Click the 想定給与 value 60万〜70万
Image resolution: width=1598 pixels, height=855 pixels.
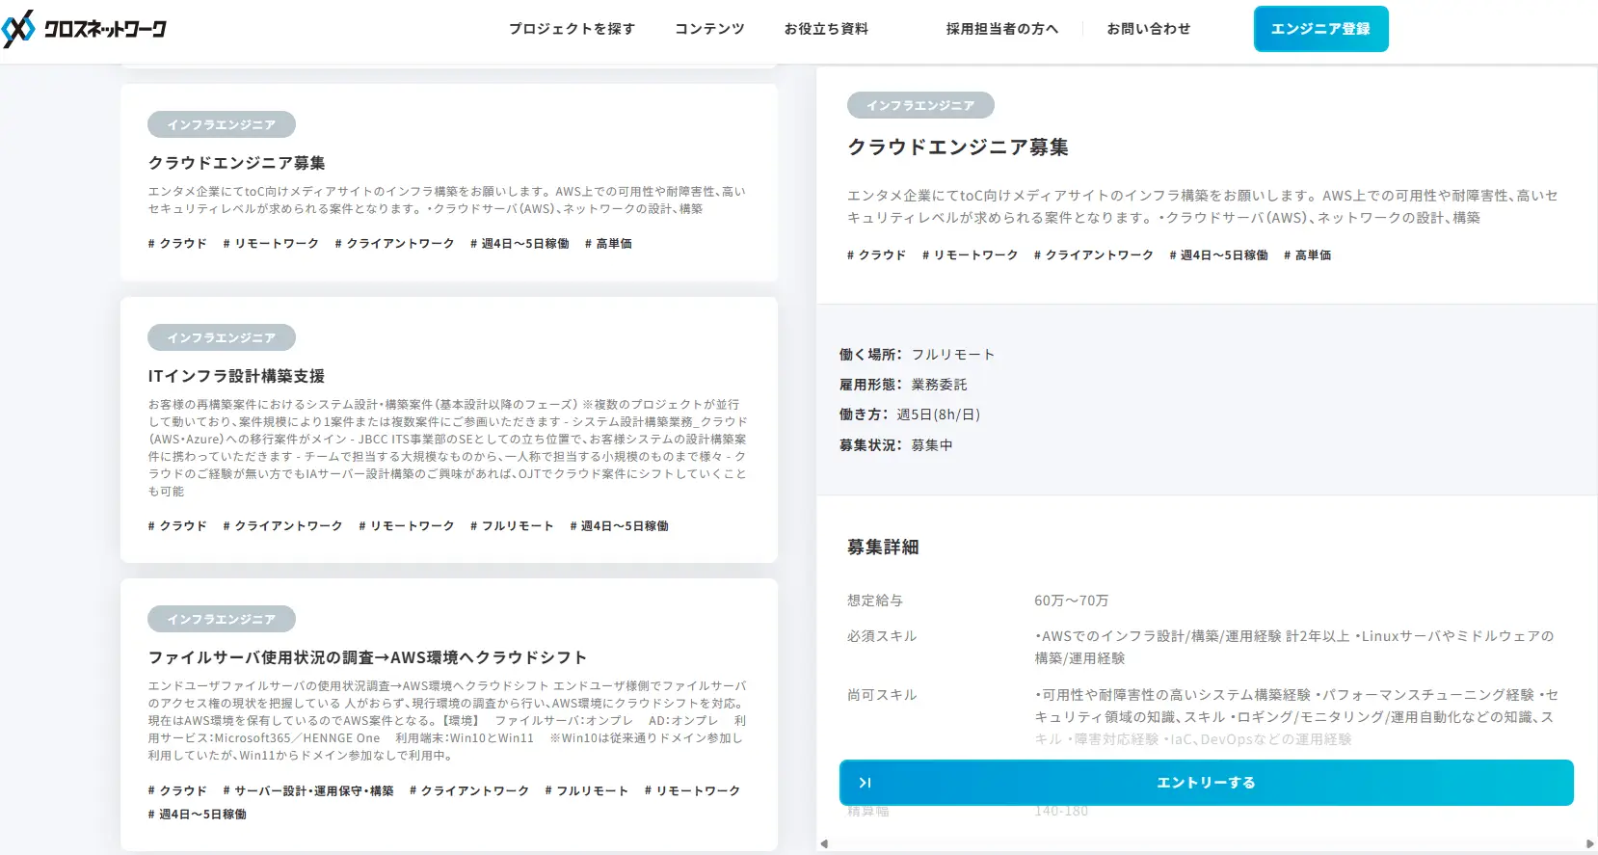1071,601
